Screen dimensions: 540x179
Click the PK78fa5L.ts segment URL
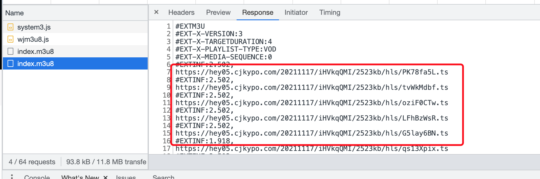point(312,72)
